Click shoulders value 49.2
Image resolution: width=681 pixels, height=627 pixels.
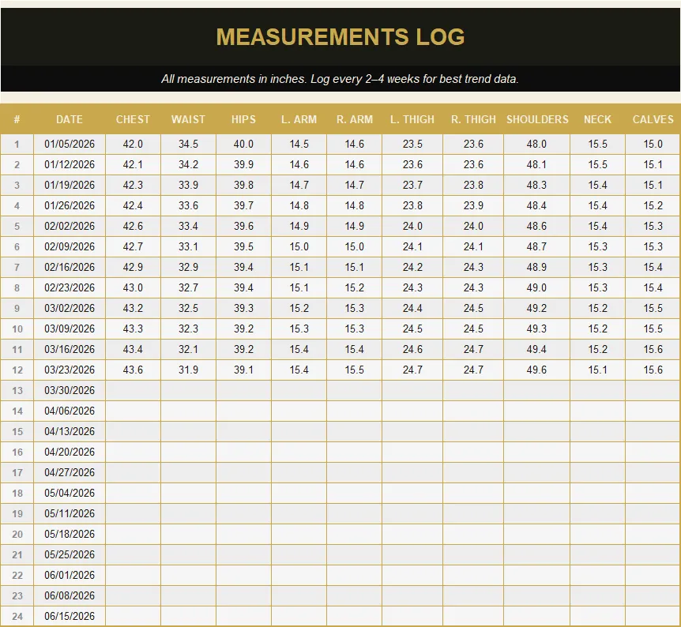tap(536, 308)
